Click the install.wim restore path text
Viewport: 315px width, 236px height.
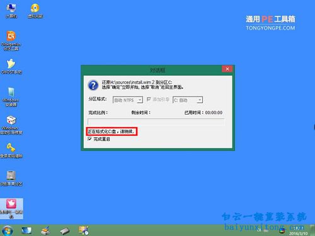pyautogui.click(x=137, y=82)
